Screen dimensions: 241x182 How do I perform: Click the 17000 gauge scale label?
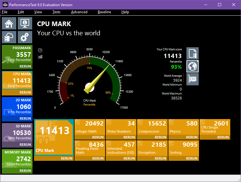[x=124, y=107]
